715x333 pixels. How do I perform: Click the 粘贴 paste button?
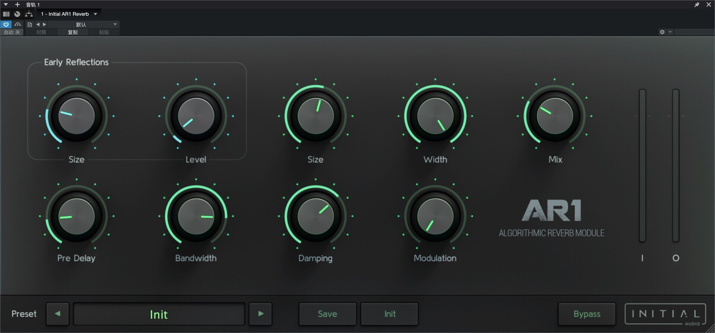104,32
